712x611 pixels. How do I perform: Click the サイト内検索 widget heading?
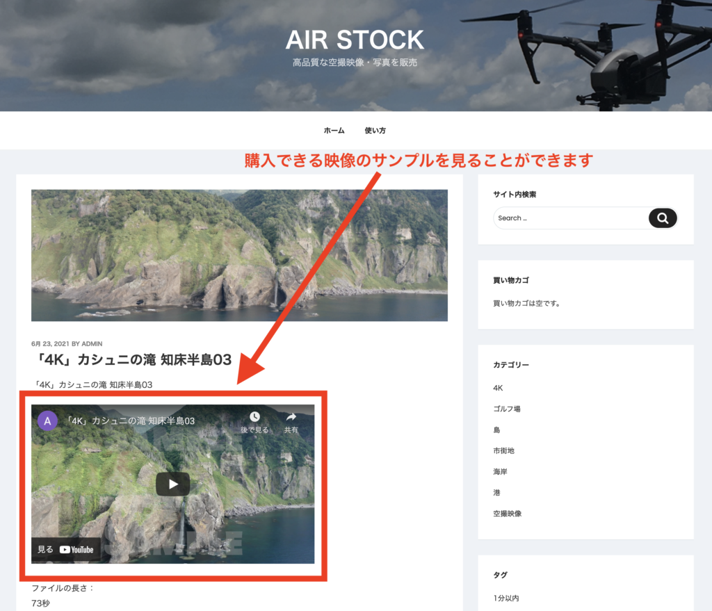coord(515,195)
